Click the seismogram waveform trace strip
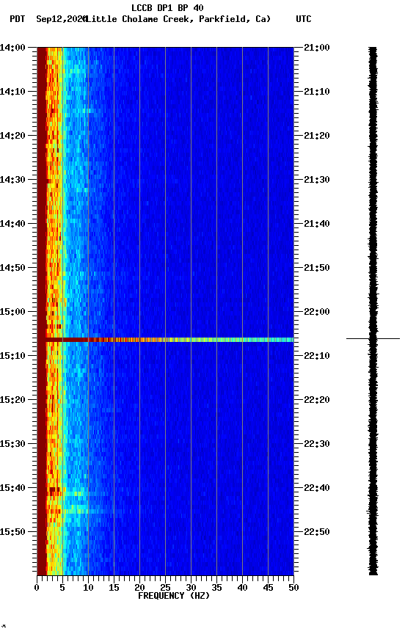405x634 pixels. point(373,311)
